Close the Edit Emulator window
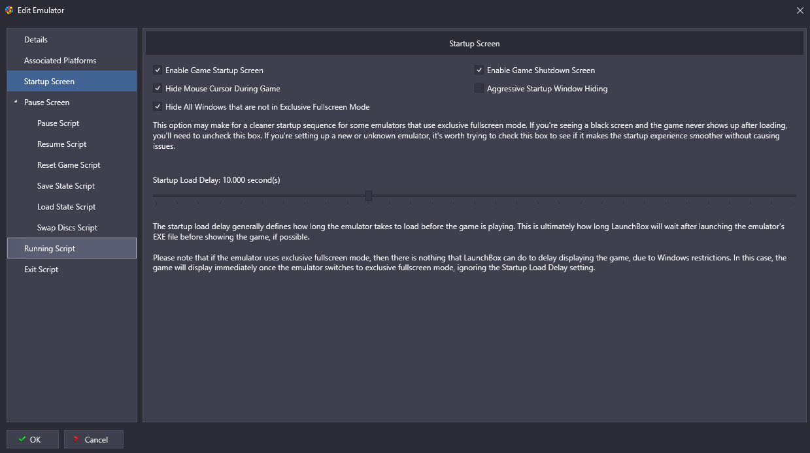Screen dimensions: 810x453 coord(800,10)
